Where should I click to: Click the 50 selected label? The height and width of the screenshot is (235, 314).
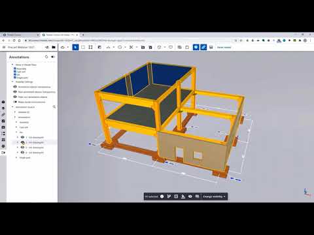pos(151,196)
